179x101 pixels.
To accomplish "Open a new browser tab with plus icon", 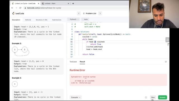I will click(73, 4).
